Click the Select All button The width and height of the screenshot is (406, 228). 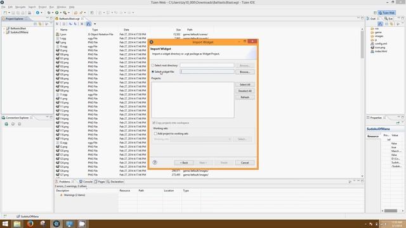tap(245, 84)
